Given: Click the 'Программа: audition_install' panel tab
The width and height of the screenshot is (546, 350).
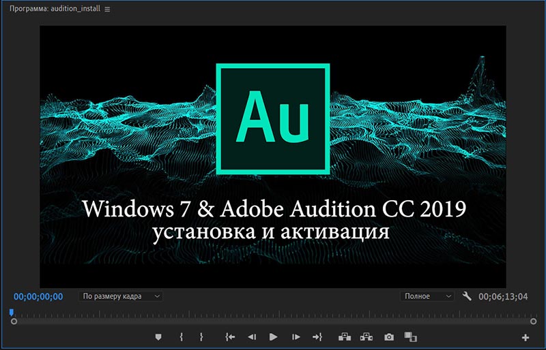Looking at the screenshot, I should [55, 9].
